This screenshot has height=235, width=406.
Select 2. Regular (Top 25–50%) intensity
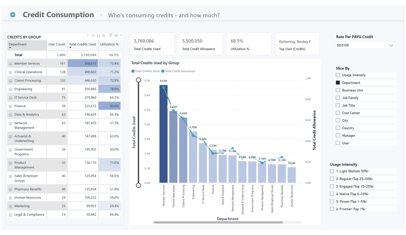pyautogui.click(x=332, y=179)
